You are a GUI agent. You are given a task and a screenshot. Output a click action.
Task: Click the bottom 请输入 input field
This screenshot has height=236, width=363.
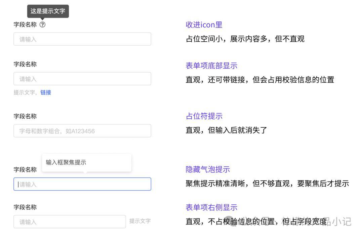70,222
